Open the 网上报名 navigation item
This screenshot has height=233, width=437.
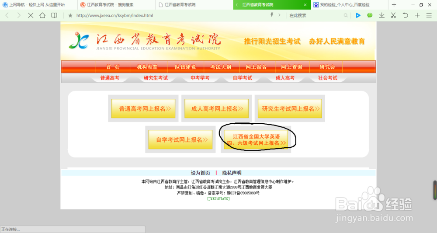coord(257,67)
